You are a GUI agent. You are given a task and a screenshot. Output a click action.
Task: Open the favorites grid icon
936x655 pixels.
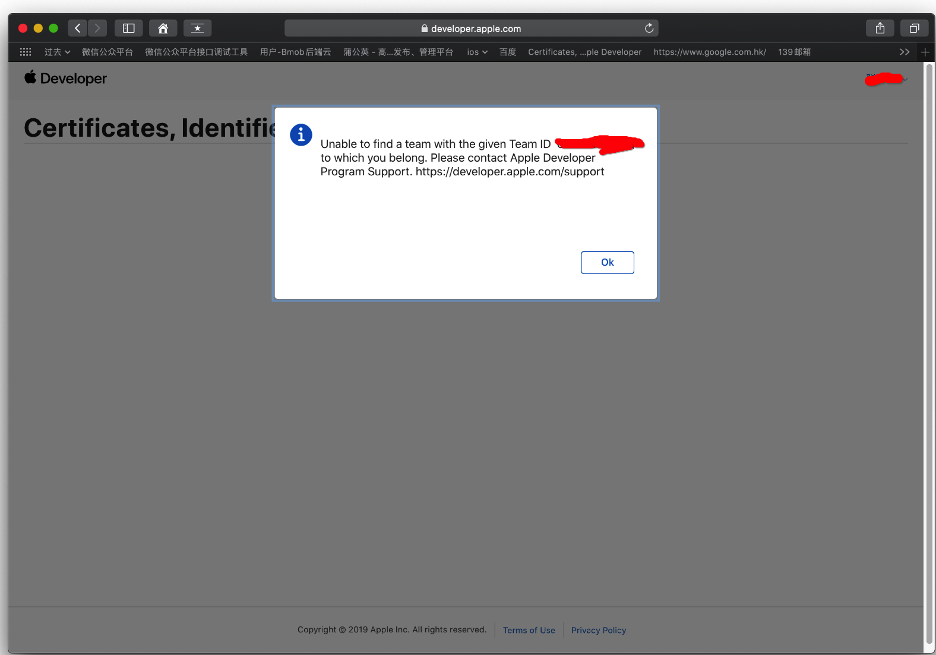pyautogui.click(x=26, y=52)
